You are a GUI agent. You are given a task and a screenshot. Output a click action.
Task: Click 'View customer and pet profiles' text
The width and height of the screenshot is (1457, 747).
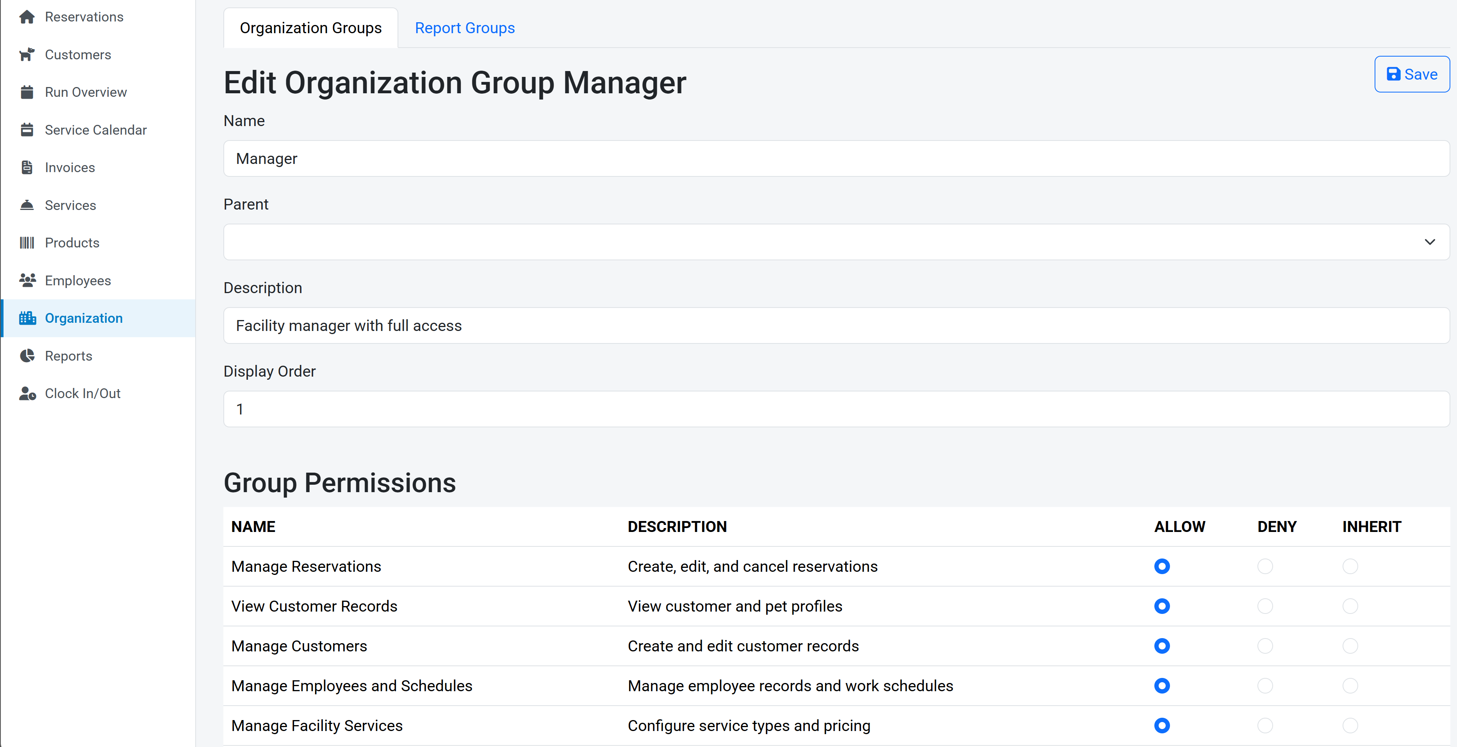point(735,606)
